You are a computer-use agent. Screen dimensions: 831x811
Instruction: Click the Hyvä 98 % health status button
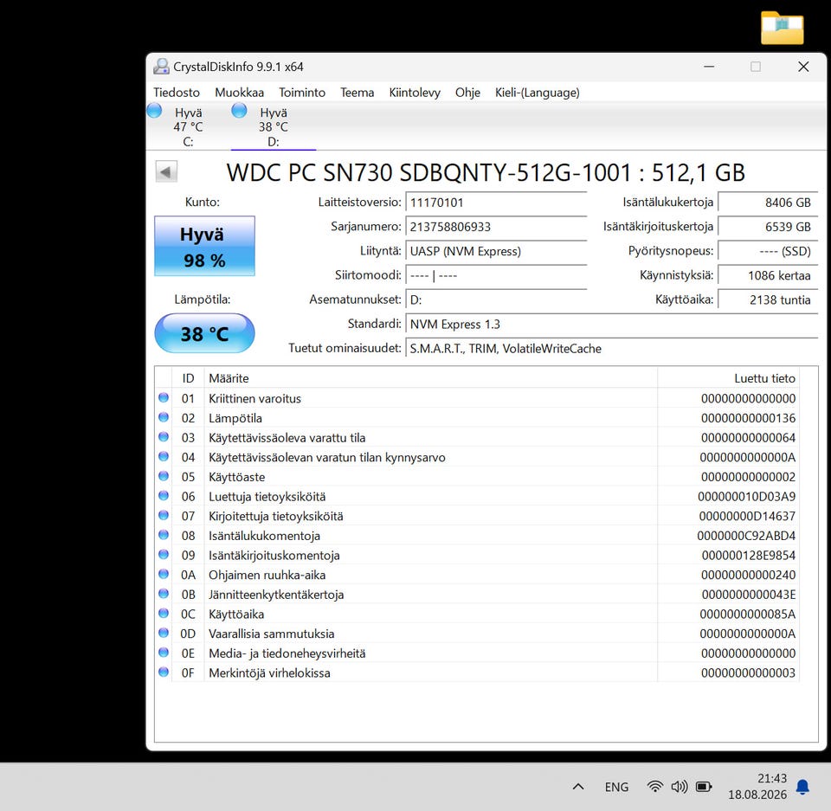(204, 247)
